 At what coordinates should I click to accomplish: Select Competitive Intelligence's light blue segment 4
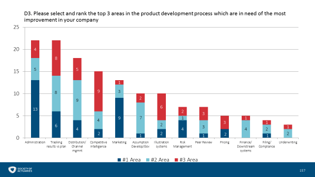[x=98, y=120]
